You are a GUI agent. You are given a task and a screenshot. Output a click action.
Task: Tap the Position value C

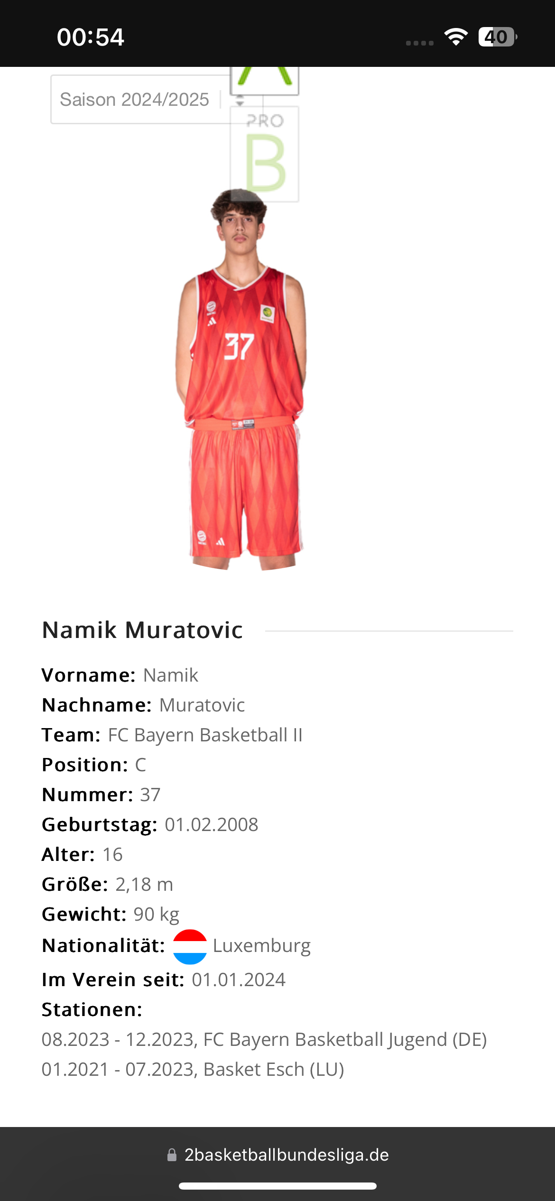pos(140,765)
